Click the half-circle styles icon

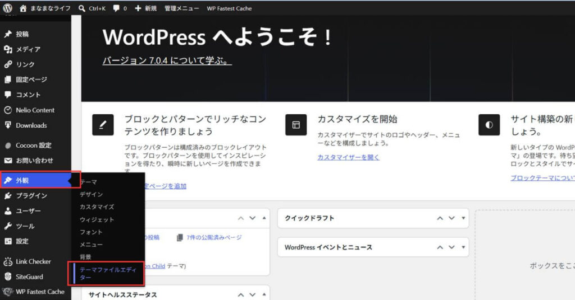(x=489, y=125)
